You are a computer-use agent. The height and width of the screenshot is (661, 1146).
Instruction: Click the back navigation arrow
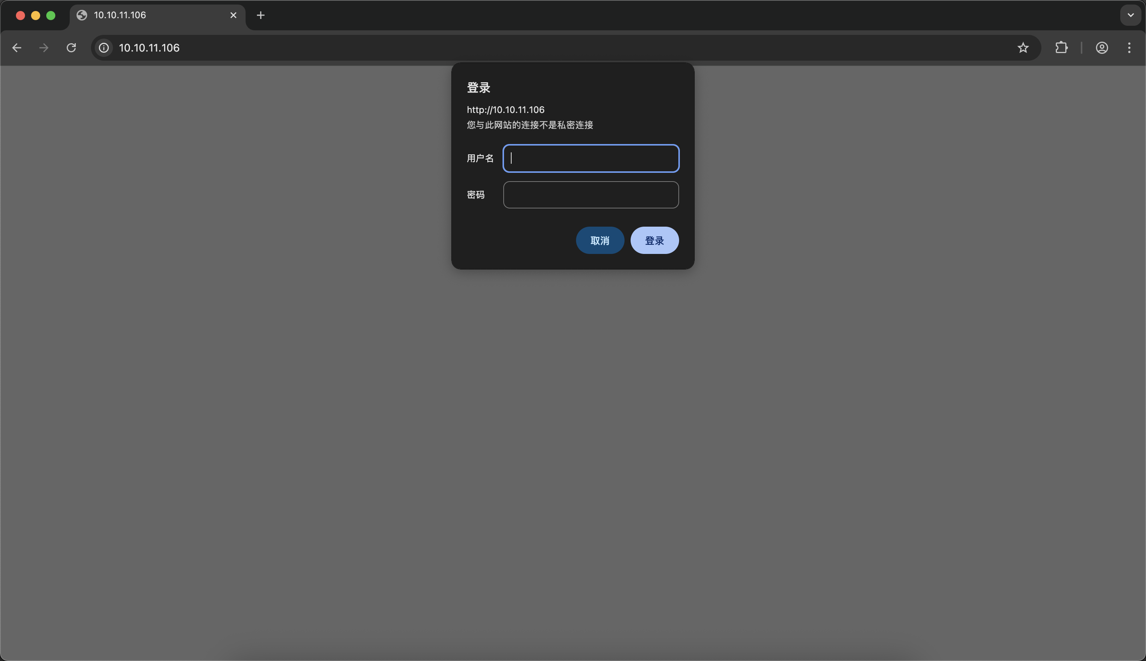(17, 48)
